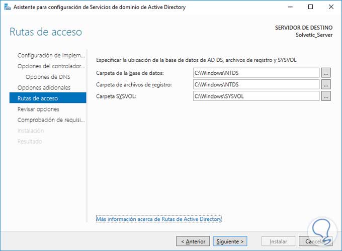Click the Instalar button
The height and width of the screenshot is (251, 342).
pos(278,241)
